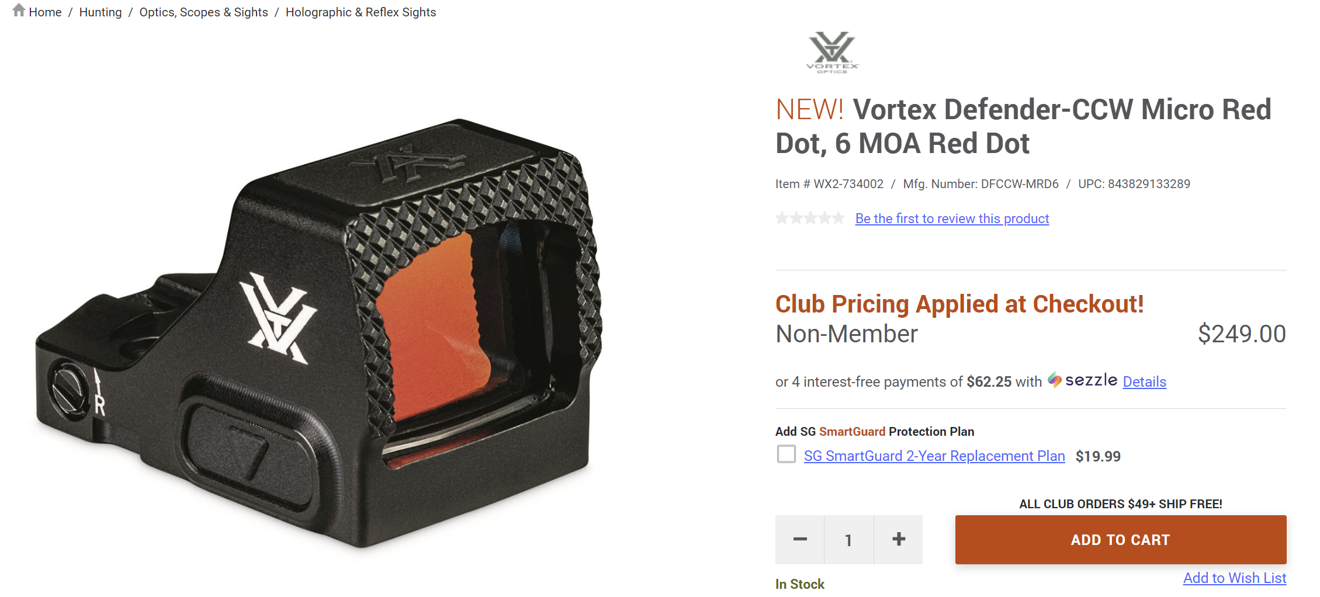Click the quantity input field
The image size is (1320, 597).
[849, 540]
